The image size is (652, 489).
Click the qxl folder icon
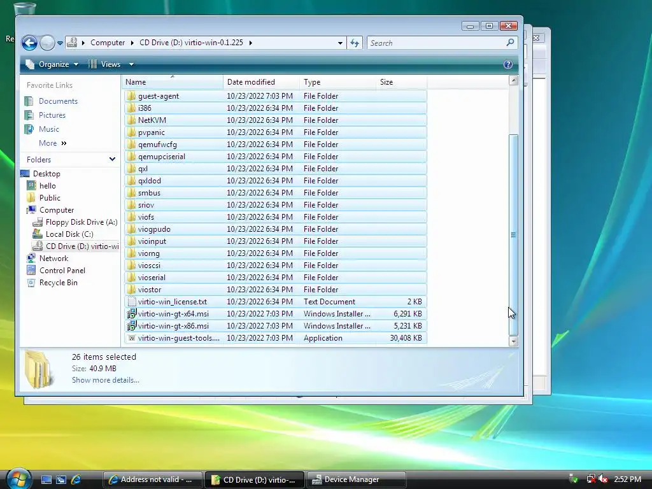click(131, 168)
